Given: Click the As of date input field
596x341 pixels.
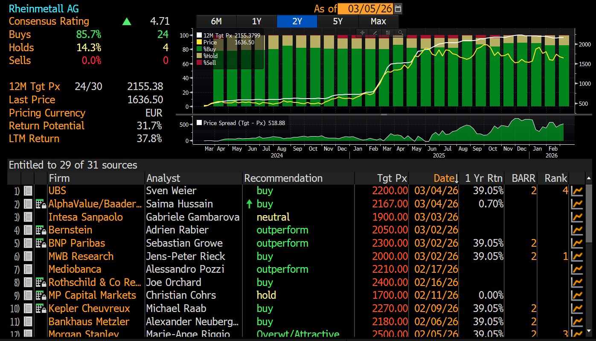Looking at the screenshot, I should [365, 9].
